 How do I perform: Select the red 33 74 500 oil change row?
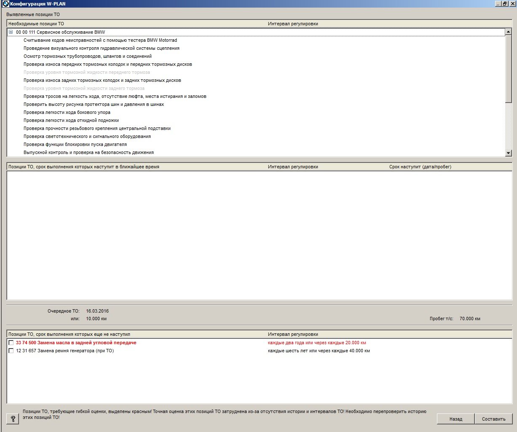point(76,343)
